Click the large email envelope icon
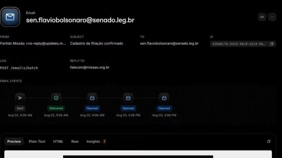The image size is (282, 158). (10, 17)
